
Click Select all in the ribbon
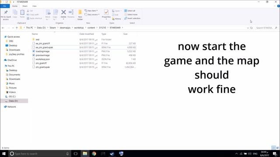point(130,10)
